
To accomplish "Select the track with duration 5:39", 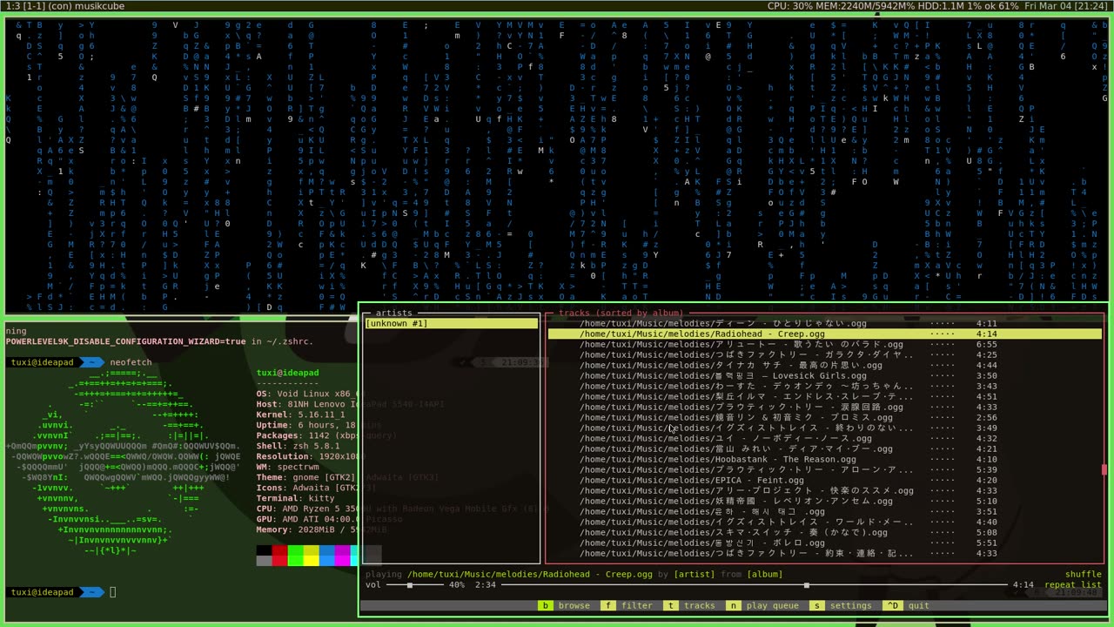I will (825, 470).
